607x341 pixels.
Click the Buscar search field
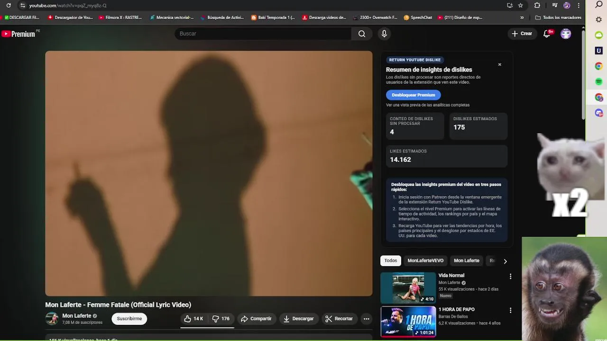263,34
